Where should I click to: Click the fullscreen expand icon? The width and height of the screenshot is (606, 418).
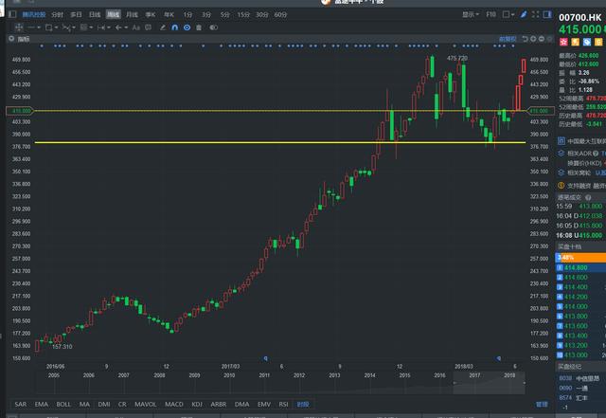(535, 15)
